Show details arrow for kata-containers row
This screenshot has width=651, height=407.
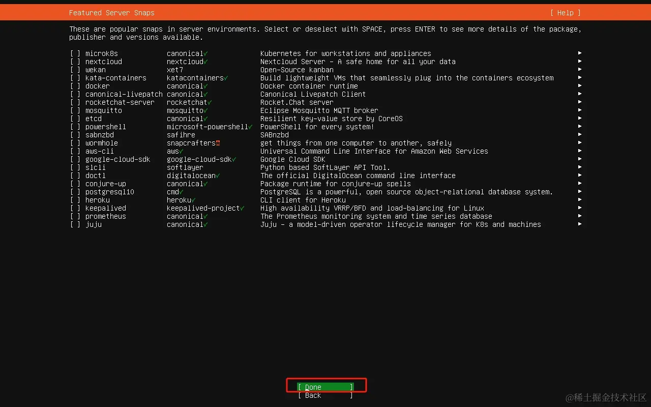[x=580, y=77]
